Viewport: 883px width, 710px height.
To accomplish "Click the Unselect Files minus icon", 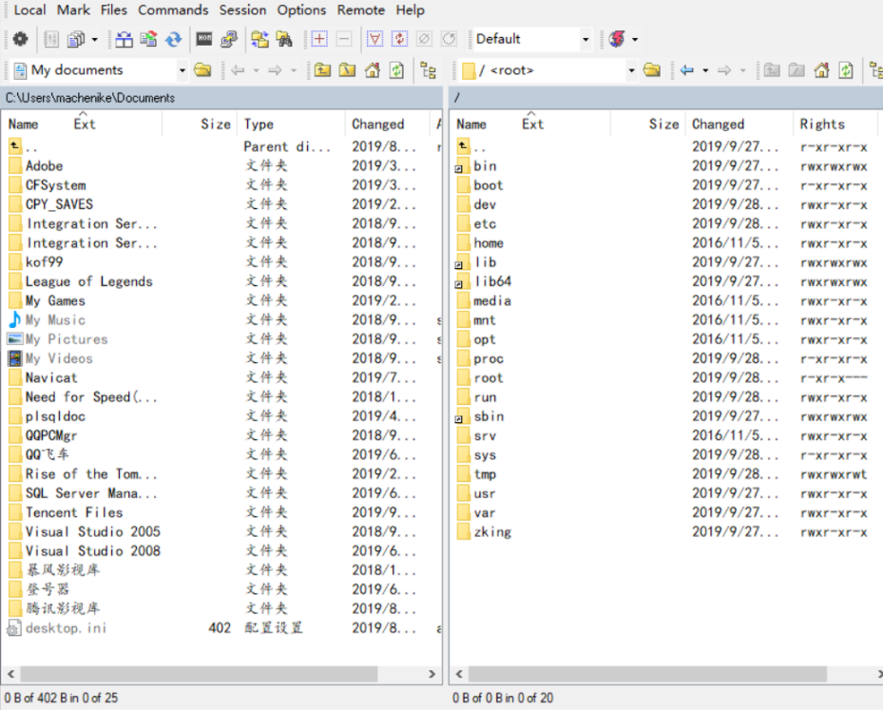I will tap(343, 39).
